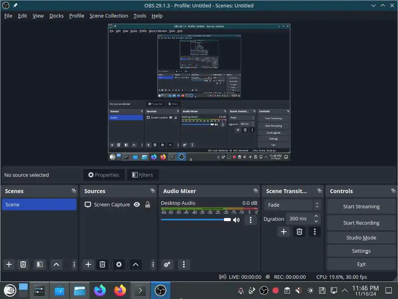Undock the Controls panel float icon
Viewport: 398px width, 299px height.
[393, 191]
